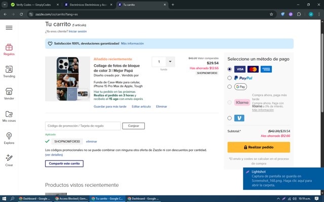Click the Compartir este carrito button
324x202 pixels.
(64, 164)
